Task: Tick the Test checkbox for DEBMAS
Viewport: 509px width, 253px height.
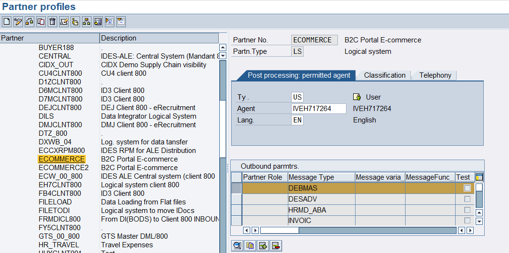Action: click(x=468, y=188)
